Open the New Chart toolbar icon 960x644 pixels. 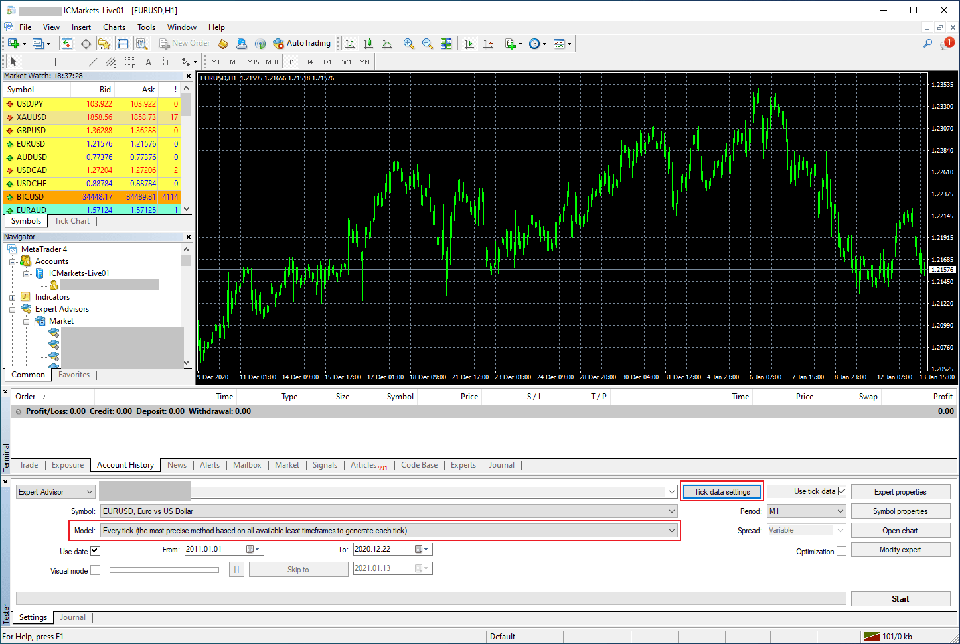13,44
